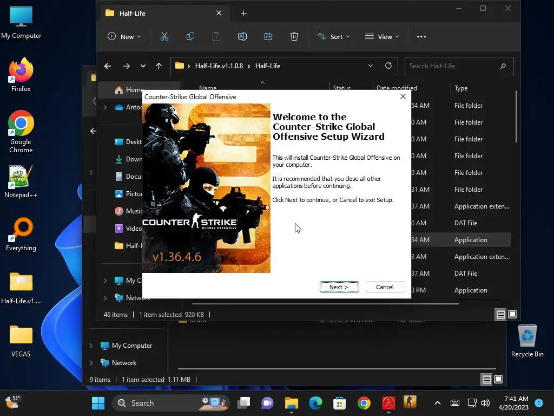Click the Paste clipboard icon

coord(216,36)
